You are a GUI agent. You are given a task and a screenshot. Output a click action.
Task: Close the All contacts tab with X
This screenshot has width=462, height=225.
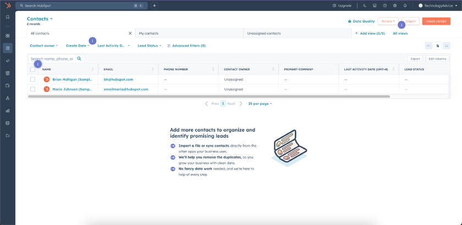[x=130, y=33]
